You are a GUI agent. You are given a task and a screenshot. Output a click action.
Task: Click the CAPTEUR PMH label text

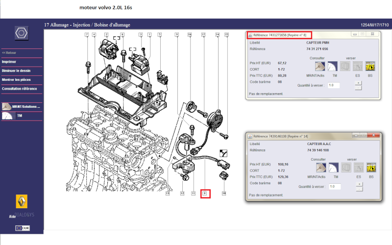pos(318,43)
